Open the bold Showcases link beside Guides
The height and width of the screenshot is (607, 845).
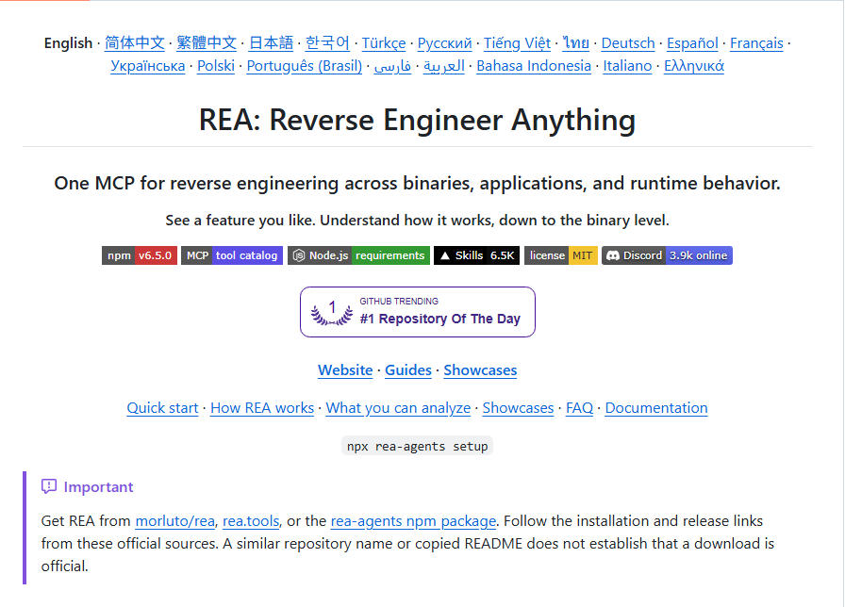[480, 370]
